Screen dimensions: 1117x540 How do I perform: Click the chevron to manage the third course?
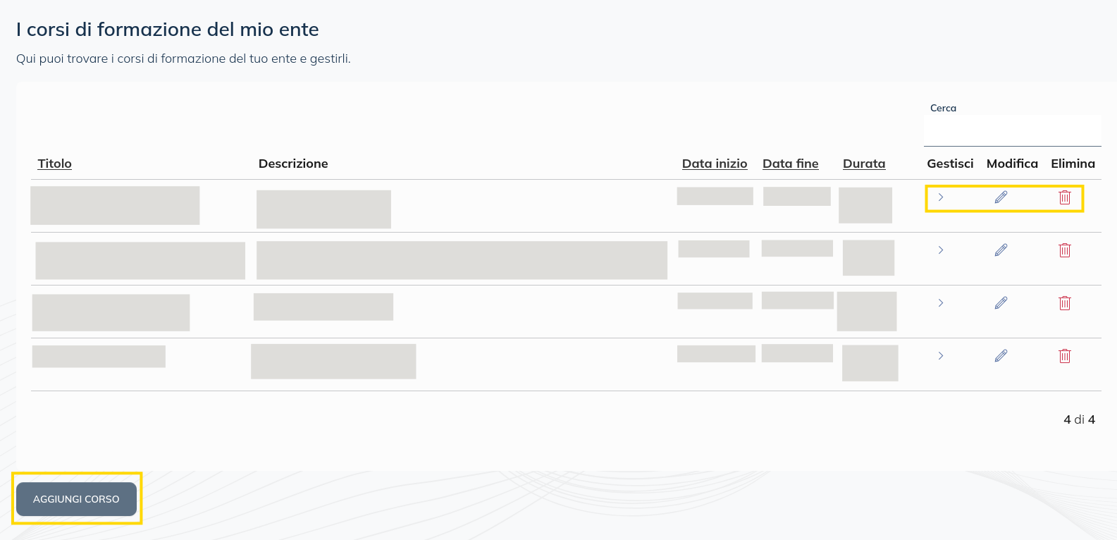click(x=941, y=302)
